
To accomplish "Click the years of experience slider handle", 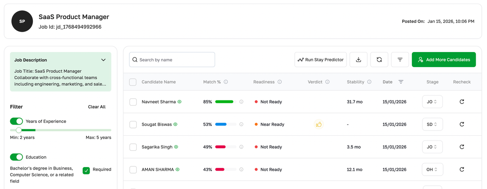I will [18, 130].
